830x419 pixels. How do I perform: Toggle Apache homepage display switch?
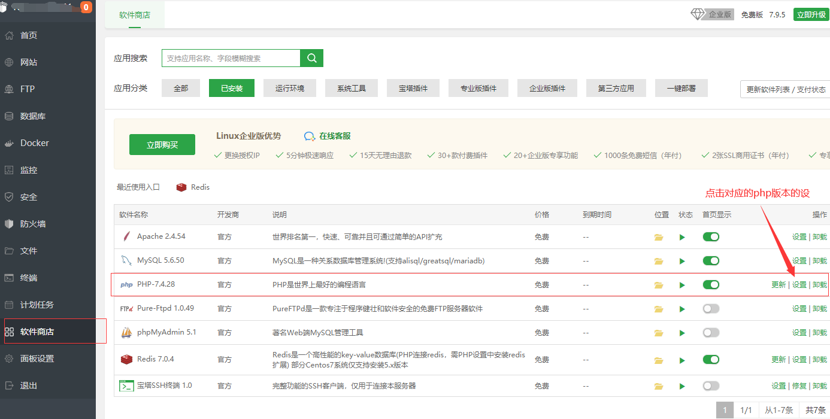(x=711, y=237)
